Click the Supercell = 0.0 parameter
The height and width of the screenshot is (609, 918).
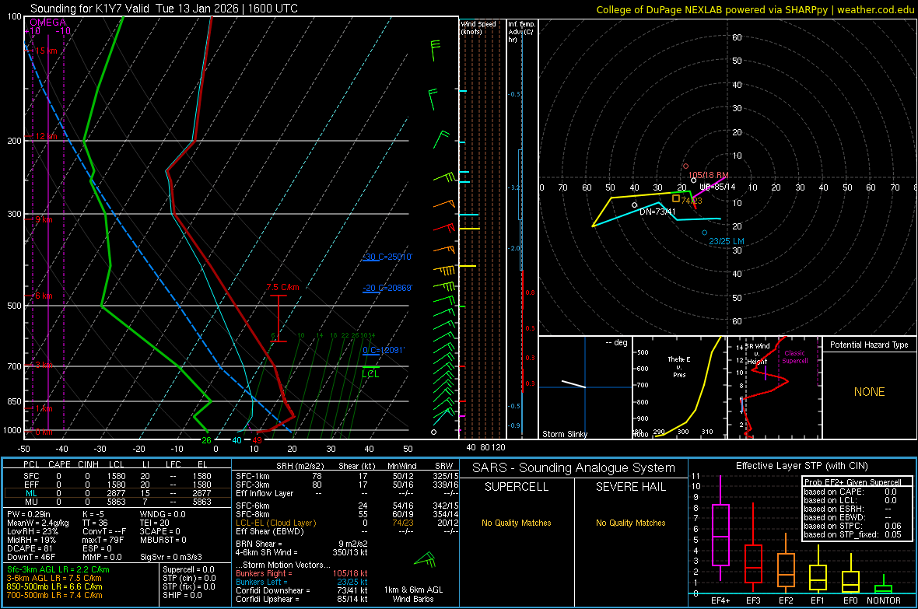[188, 569]
